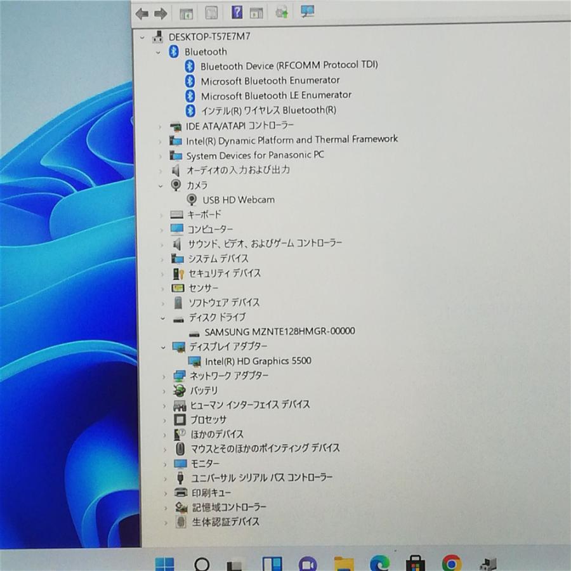Select the キーボード category
The height and width of the screenshot is (571, 571).
tap(204, 214)
